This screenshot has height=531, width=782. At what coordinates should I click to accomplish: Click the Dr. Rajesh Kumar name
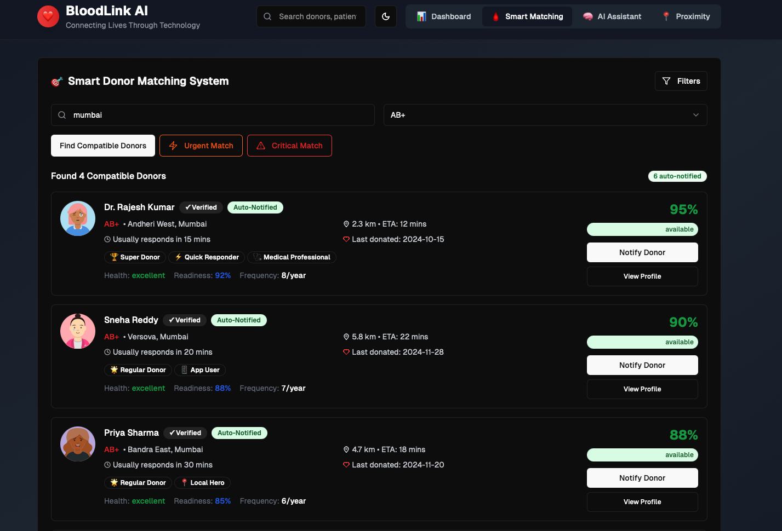[139, 207]
